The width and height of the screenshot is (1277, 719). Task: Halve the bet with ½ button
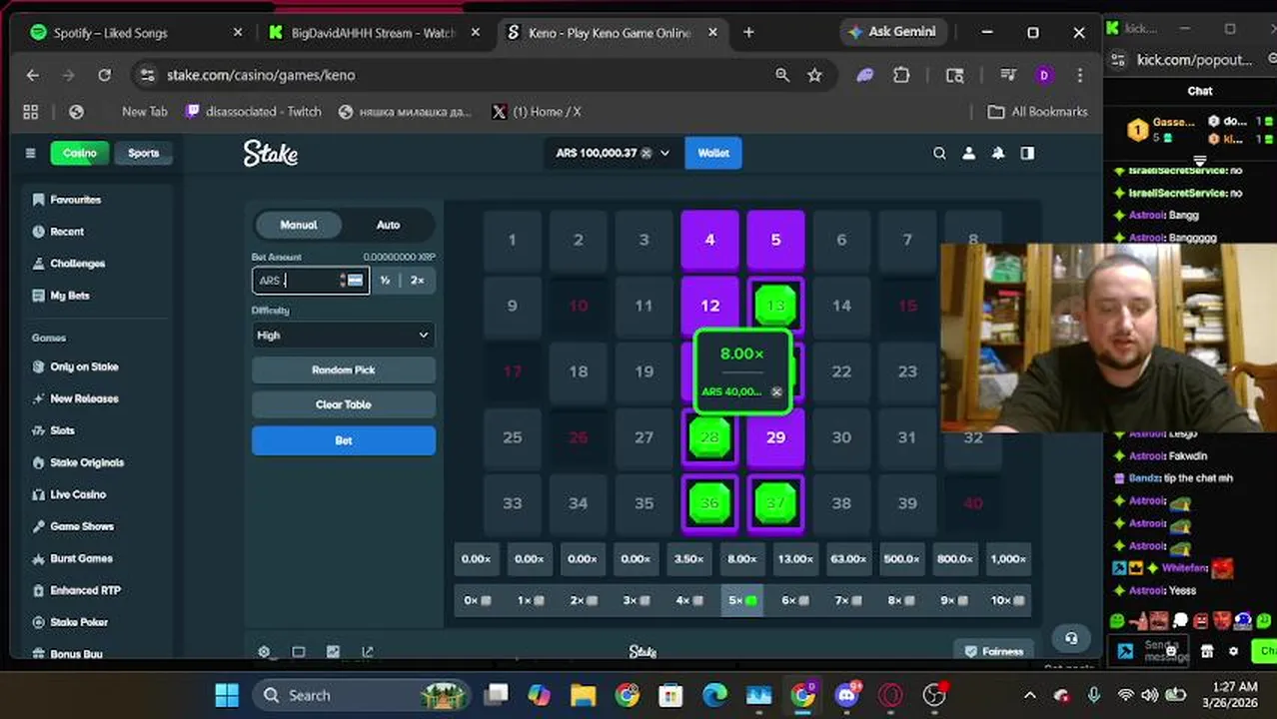pyautogui.click(x=385, y=281)
